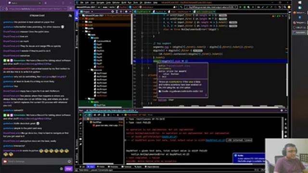This screenshot has height=173, width=308.
Task: Minimize the Run tool window
Action: [x=286, y=111]
